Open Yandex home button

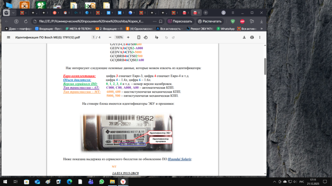click(x=16, y=21)
